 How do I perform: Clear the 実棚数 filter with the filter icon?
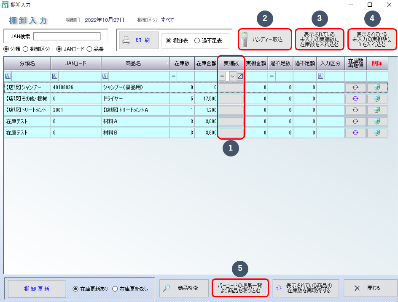tap(240, 76)
